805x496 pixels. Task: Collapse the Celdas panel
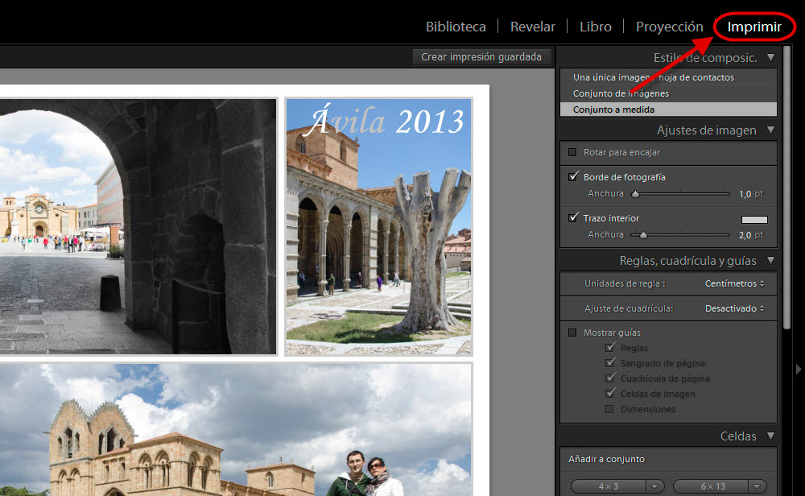click(x=770, y=436)
